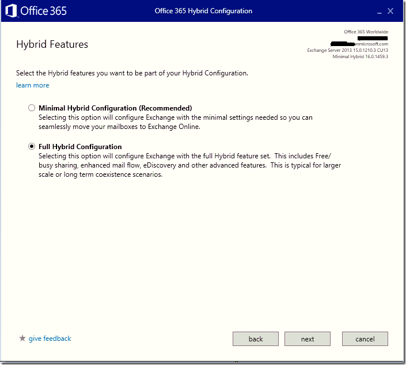
Task: Click the Full Hybrid Configuration label
Action: click(80, 146)
